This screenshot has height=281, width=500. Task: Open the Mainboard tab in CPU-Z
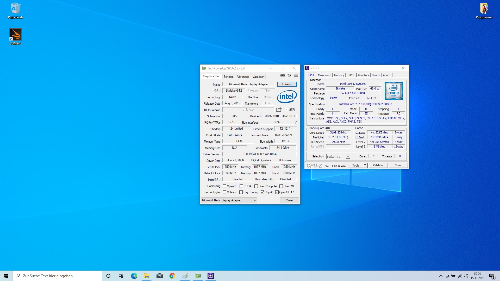[324, 75]
